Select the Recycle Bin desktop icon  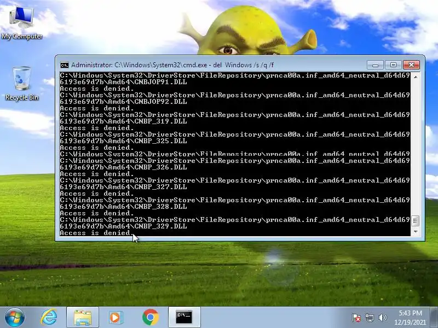coord(22,83)
